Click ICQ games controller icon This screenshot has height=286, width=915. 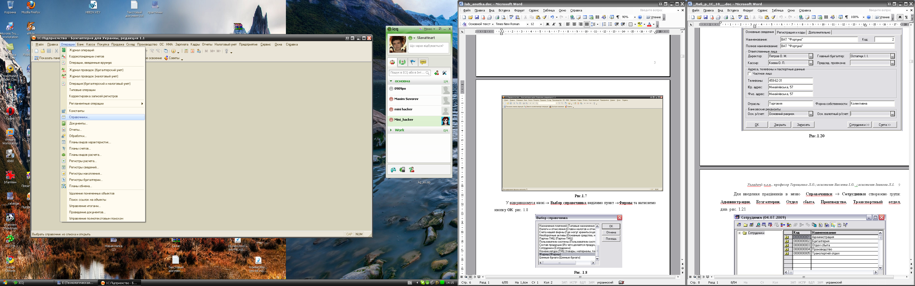[x=393, y=170]
